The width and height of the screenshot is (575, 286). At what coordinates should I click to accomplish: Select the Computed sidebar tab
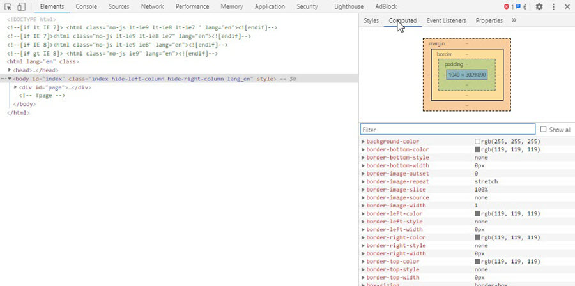(x=402, y=20)
